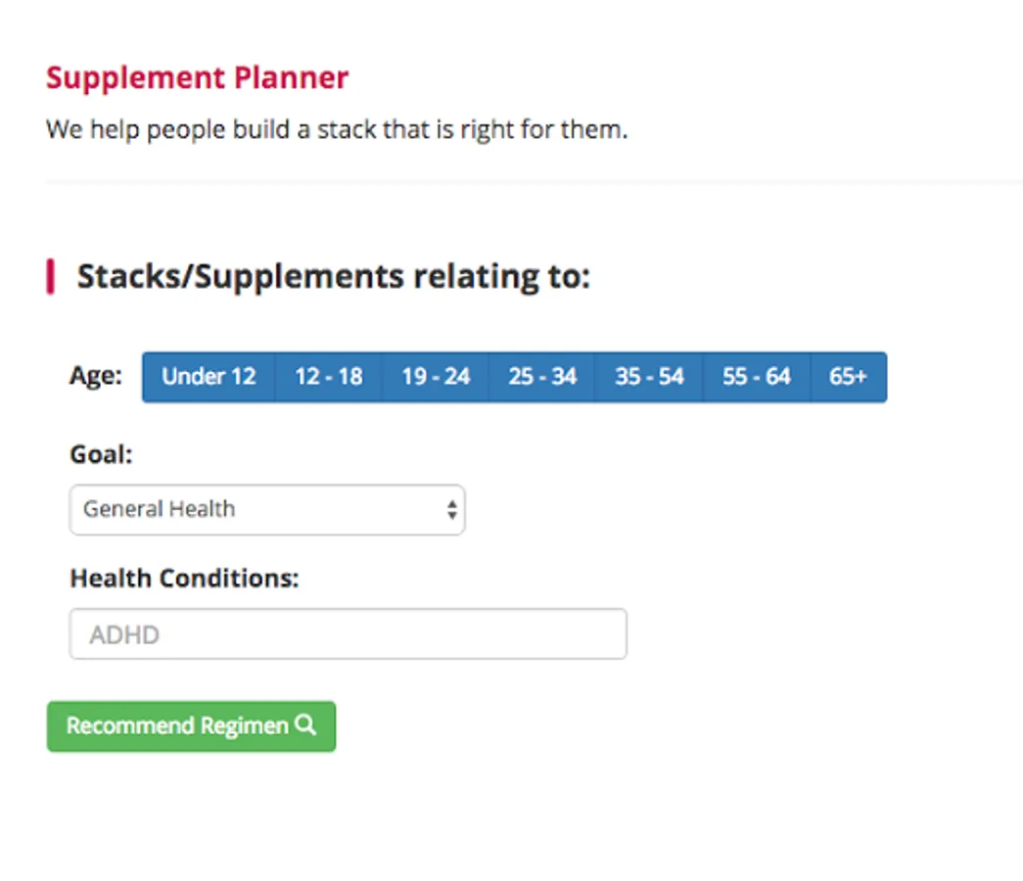Image resolution: width=1023 pixels, height=881 pixels.
Task: Open the Goal dropdown showing General Health
Action: 255,510
